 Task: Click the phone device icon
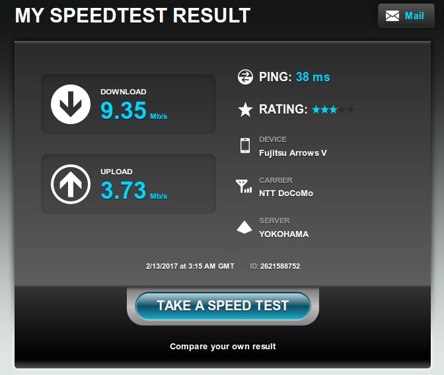tap(245, 146)
